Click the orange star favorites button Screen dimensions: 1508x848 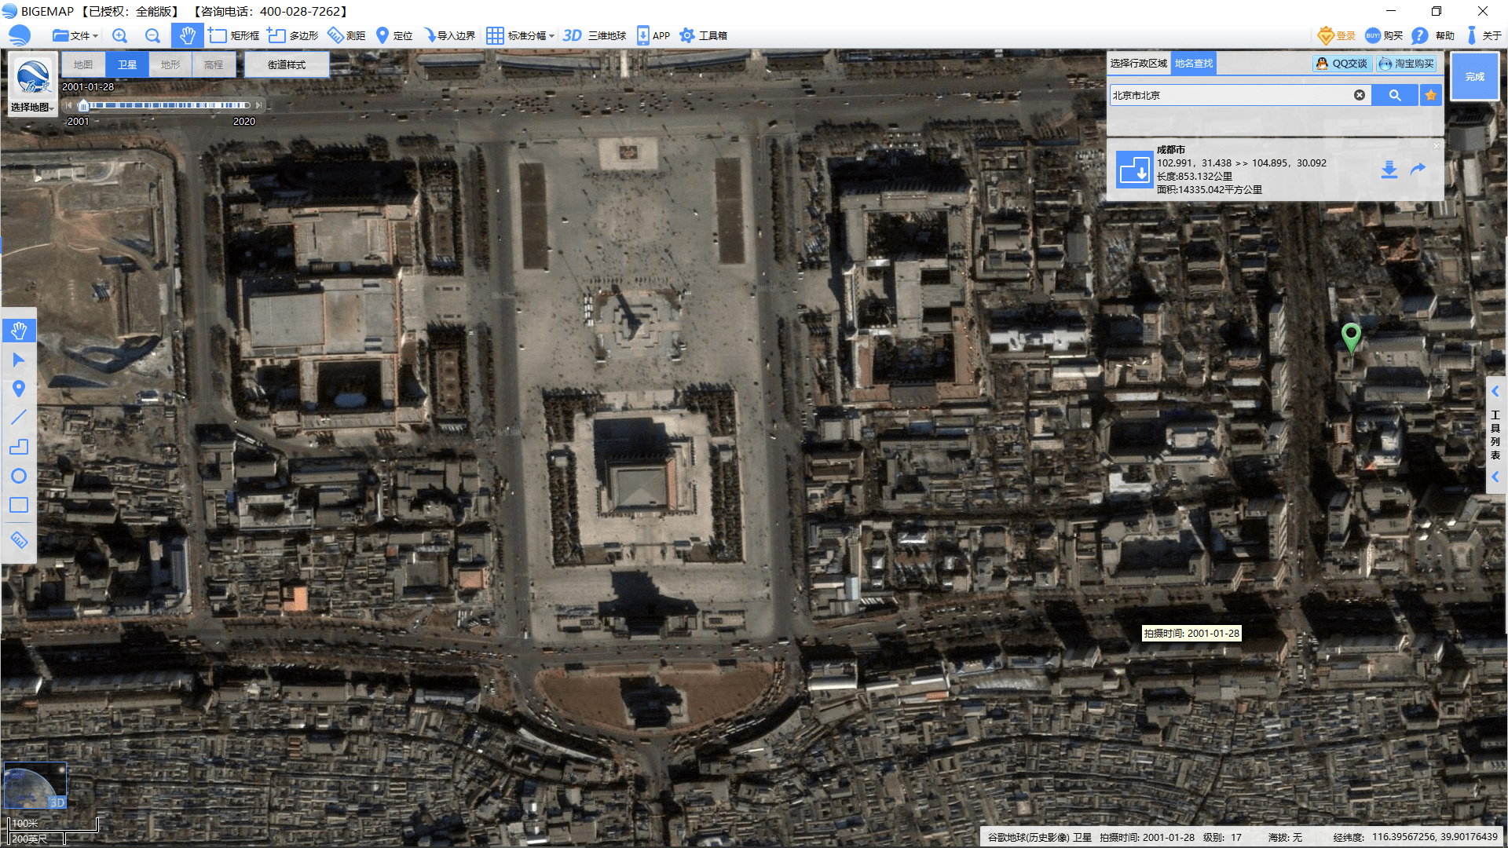coord(1431,95)
